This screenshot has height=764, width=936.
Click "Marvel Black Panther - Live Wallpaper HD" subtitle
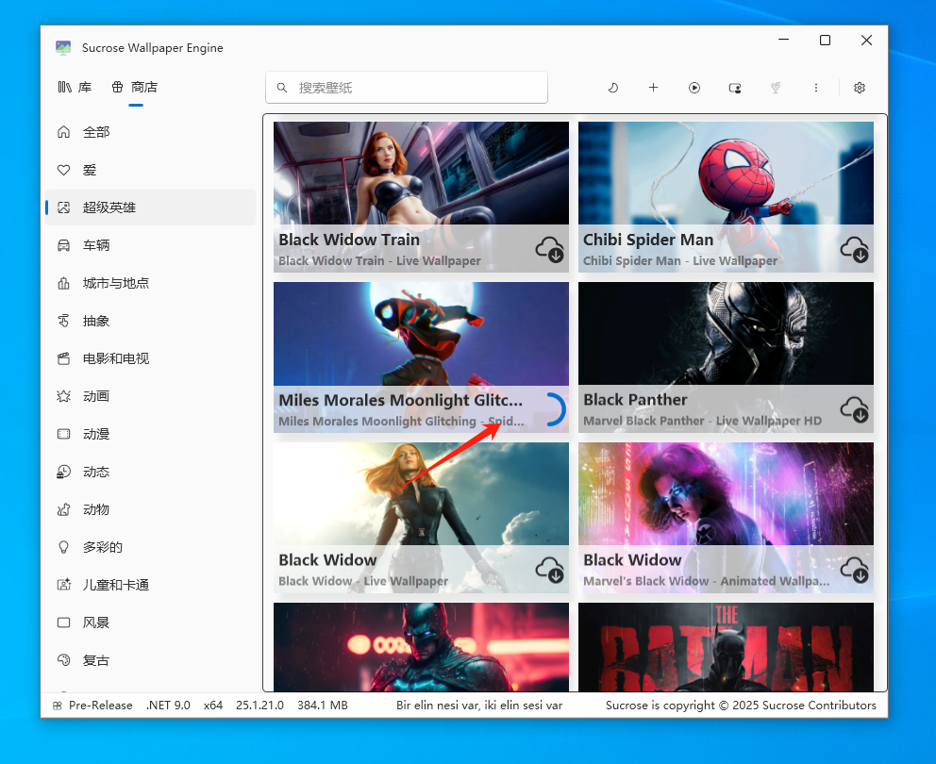(703, 421)
